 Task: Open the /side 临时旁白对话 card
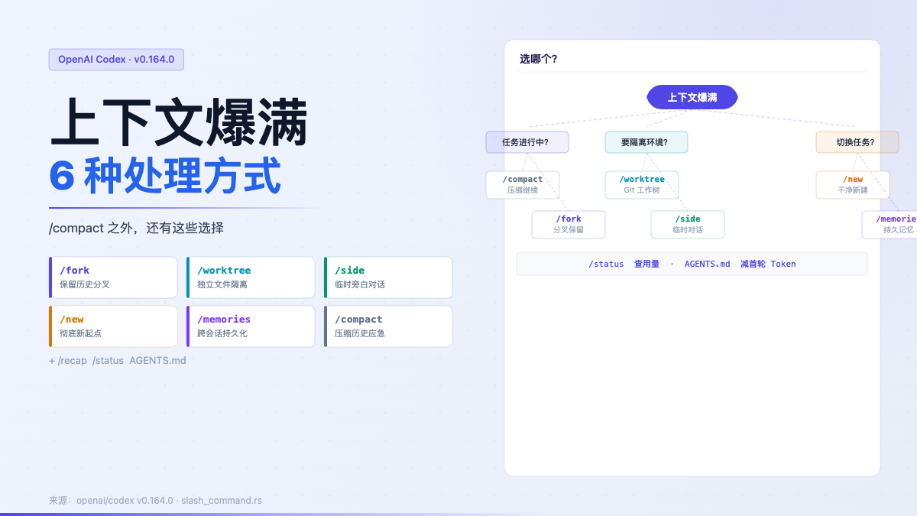tap(388, 277)
